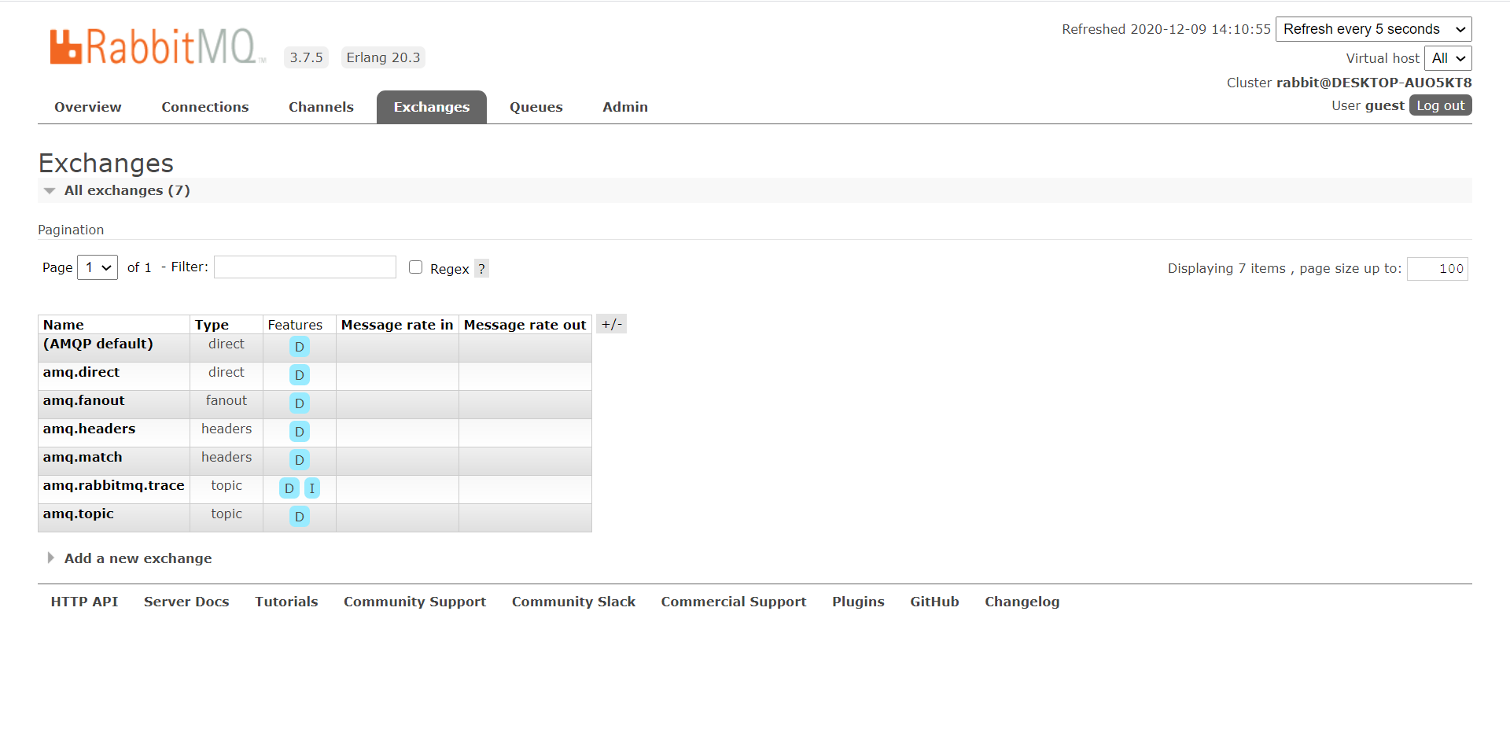
Task: Switch to the Connections tab
Action: pyautogui.click(x=205, y=107)
